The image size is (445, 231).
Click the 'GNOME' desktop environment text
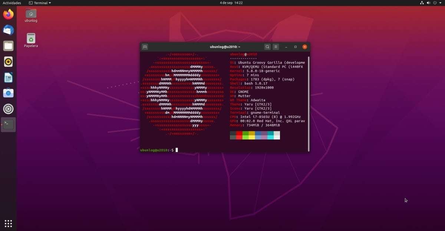(244, 92)
